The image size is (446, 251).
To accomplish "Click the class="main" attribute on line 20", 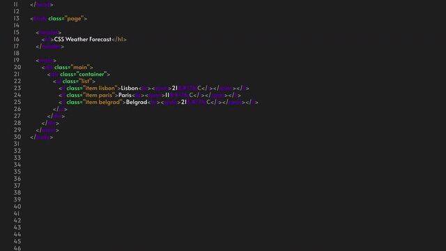I will pos(72,67).
